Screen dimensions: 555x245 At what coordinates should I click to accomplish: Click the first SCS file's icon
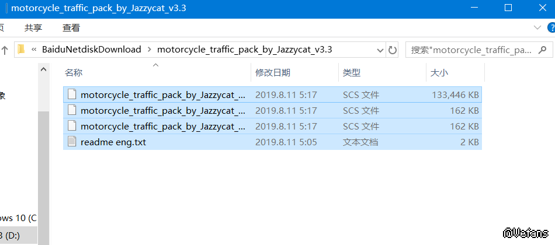click(x=72, y=94)
